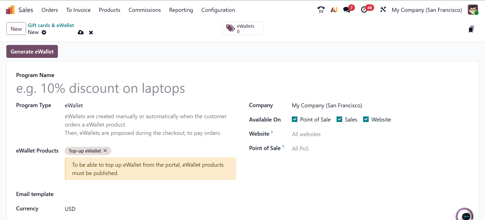Open the Configuration menu
Viewport: 485px width, 220px height.
(x=218, y=10)
